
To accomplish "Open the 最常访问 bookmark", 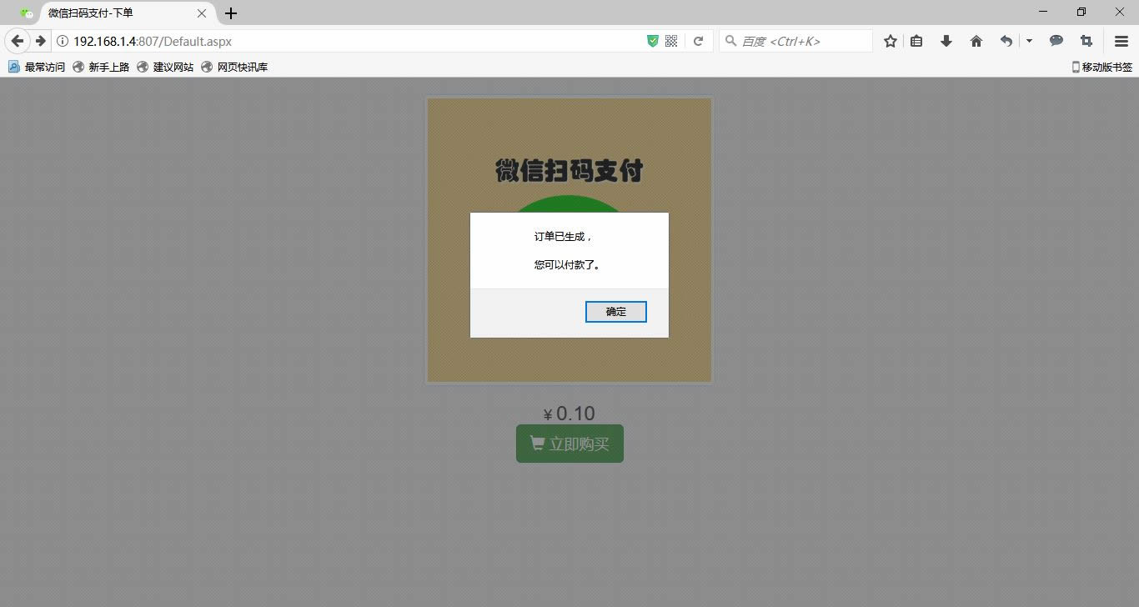I will [x=37, y=67].
